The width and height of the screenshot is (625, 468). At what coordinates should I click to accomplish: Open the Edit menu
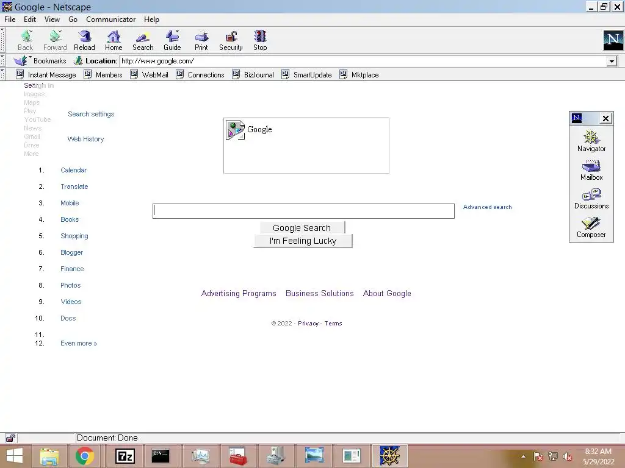click(30, 19)
